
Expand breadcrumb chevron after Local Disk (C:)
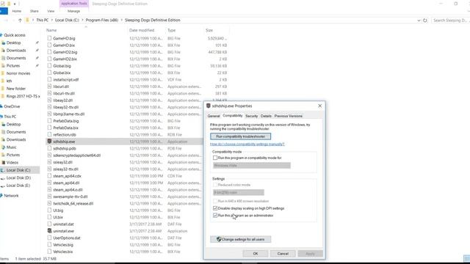pos(82,20)
